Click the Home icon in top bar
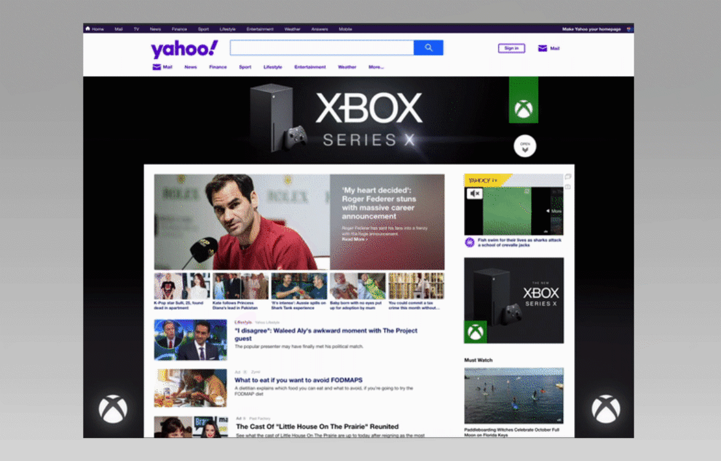 tap(88, 28)
